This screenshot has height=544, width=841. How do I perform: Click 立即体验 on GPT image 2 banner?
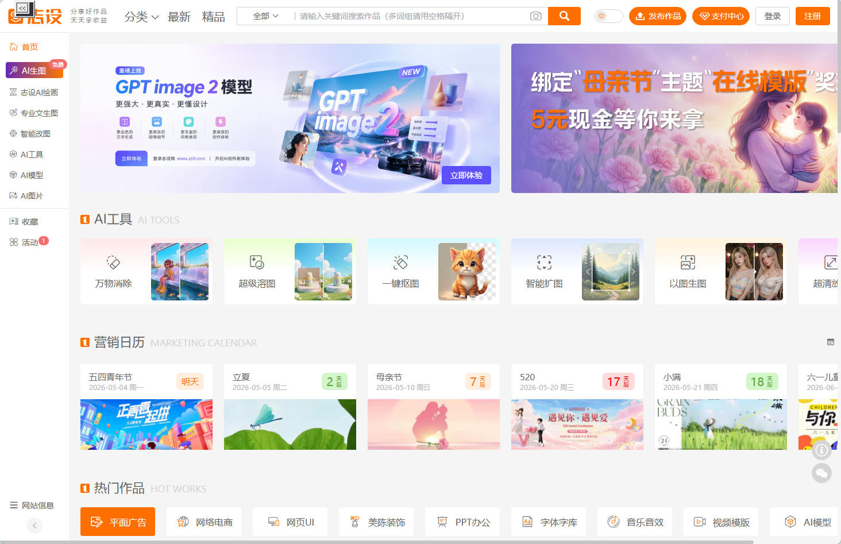click(x=466, y=175)
